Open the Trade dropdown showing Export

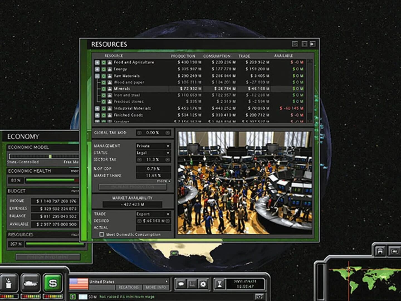click(x=153, y=214)
